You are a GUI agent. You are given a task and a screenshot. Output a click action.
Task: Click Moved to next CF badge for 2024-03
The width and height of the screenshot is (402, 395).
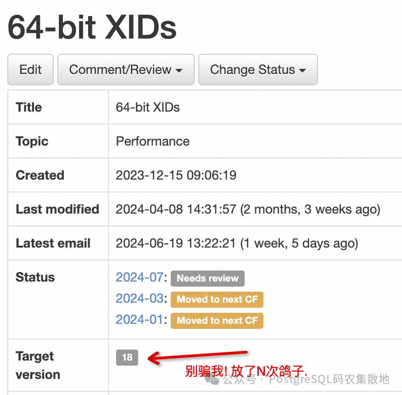(217, 299)
